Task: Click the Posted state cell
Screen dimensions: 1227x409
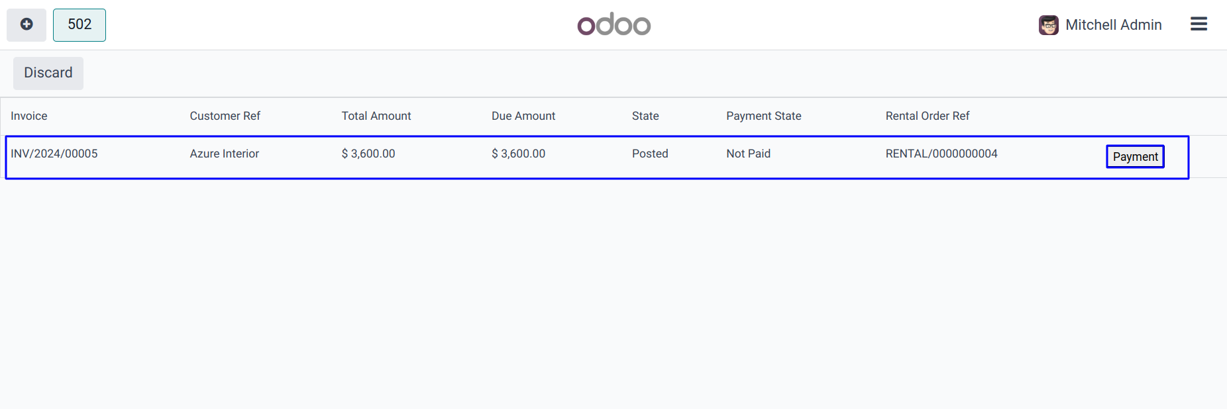Action: [649, 154]
